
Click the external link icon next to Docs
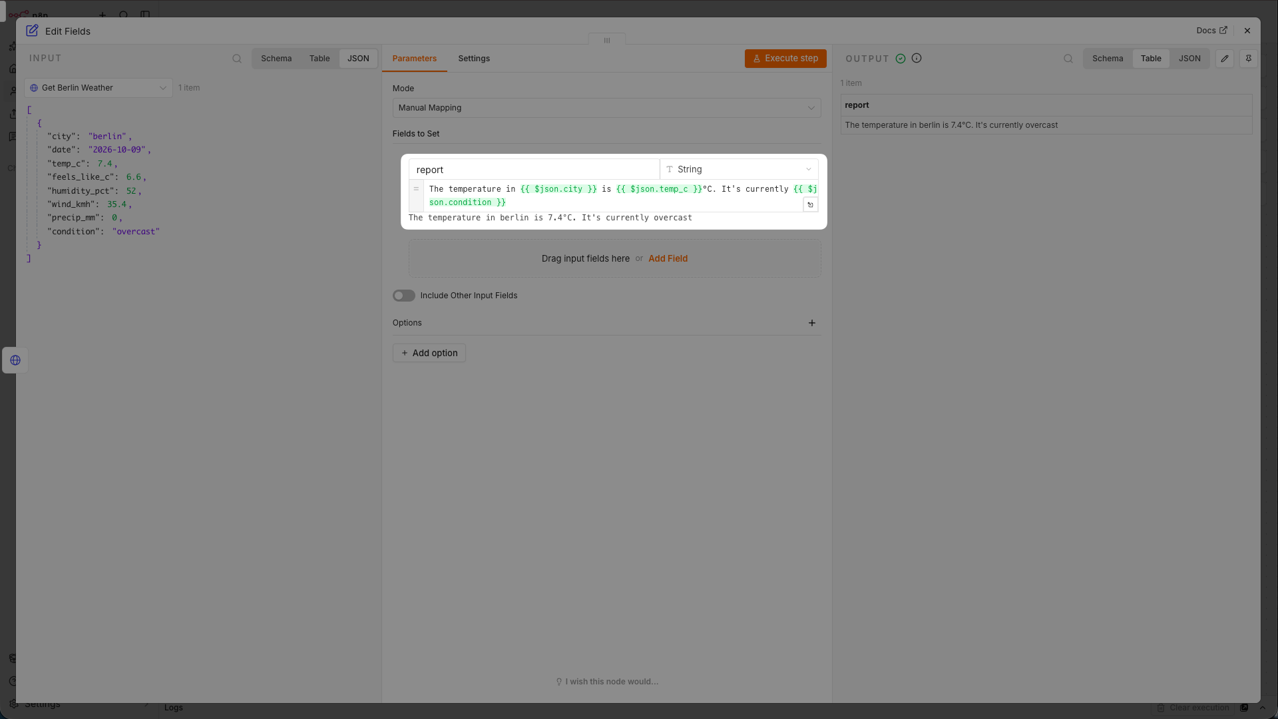1223,31
